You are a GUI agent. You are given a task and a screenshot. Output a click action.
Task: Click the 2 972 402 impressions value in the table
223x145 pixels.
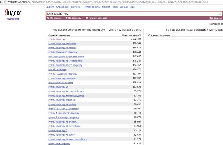tap(136, 39)
